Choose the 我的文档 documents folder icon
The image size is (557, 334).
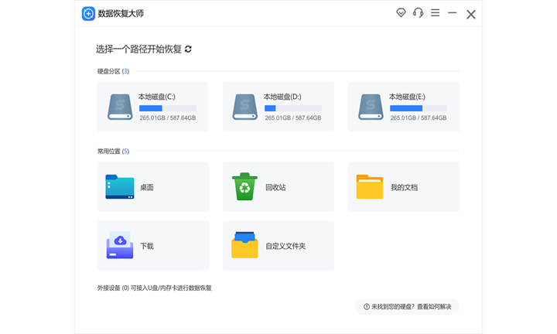click(x=370, y=186)
